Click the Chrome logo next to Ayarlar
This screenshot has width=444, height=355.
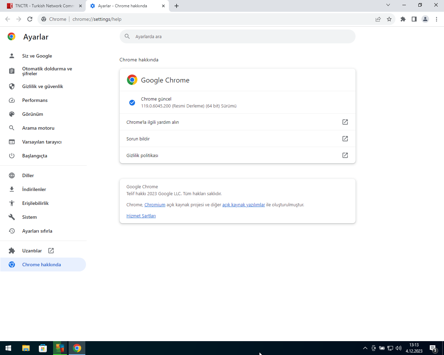(11, 36)
